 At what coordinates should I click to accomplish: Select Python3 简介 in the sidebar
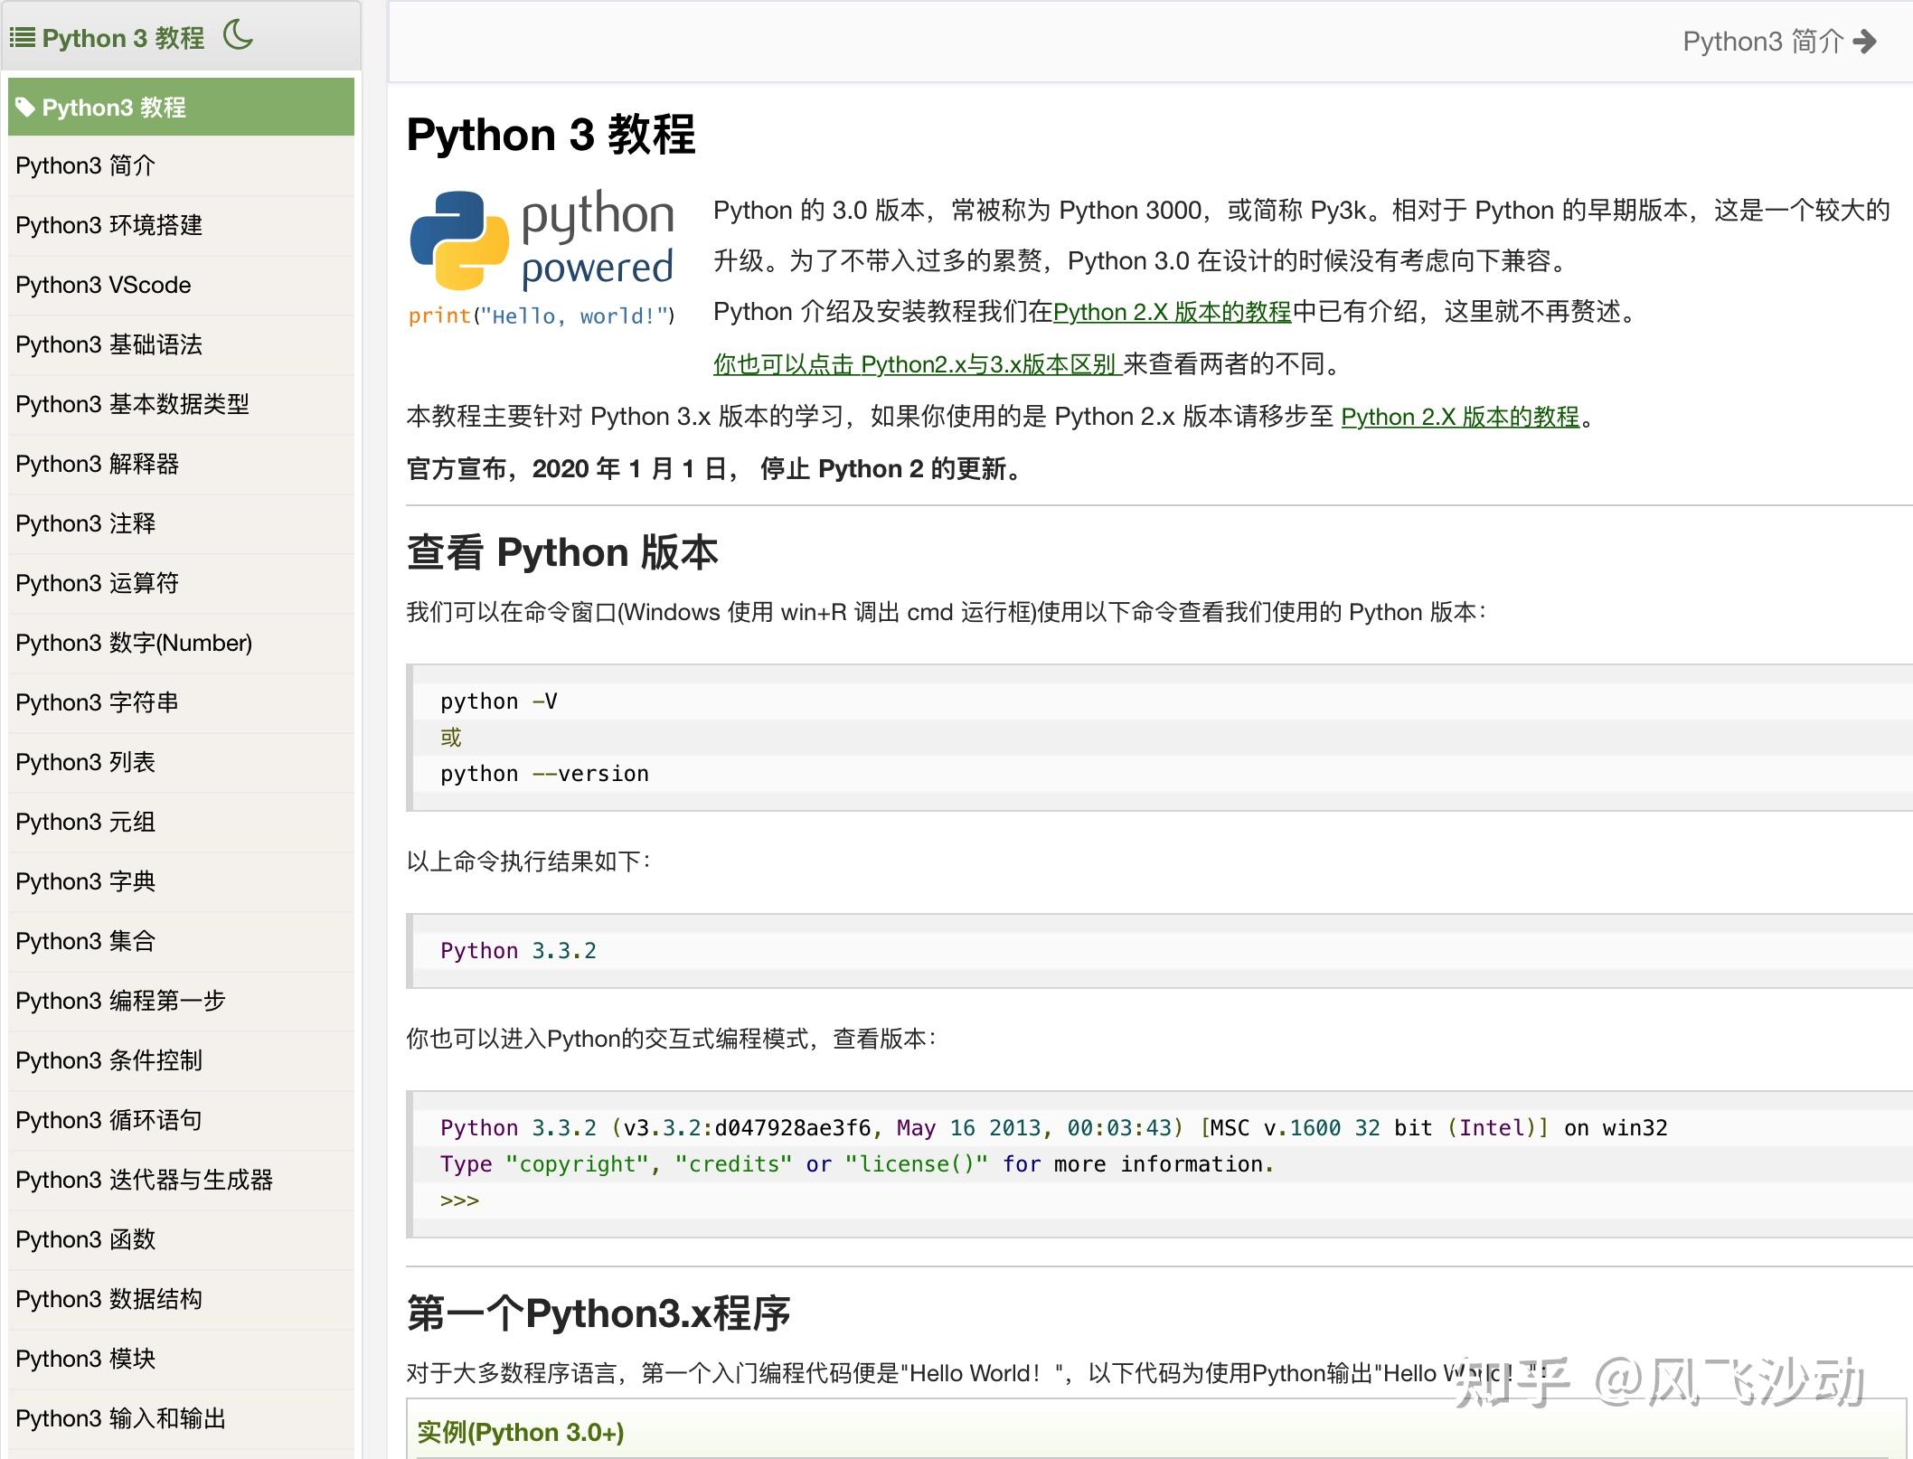85,165
